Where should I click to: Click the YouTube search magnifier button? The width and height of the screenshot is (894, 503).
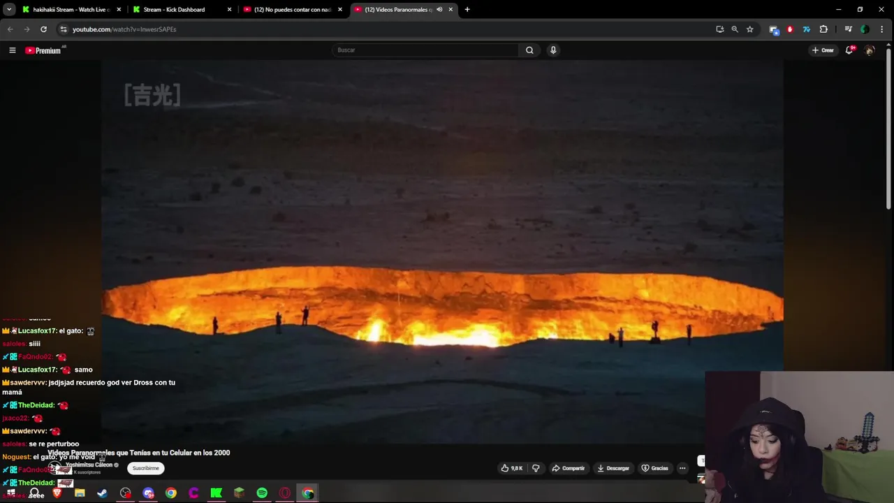[529, 50]
